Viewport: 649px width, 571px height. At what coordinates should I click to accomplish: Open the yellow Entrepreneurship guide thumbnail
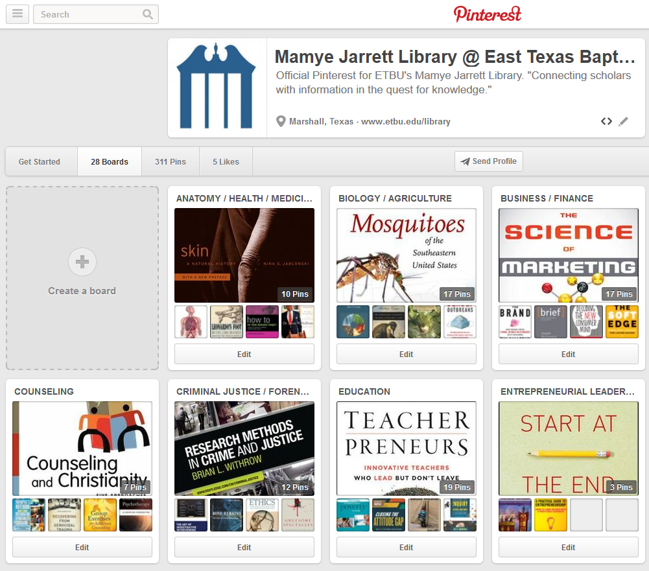tap(550, 515)
